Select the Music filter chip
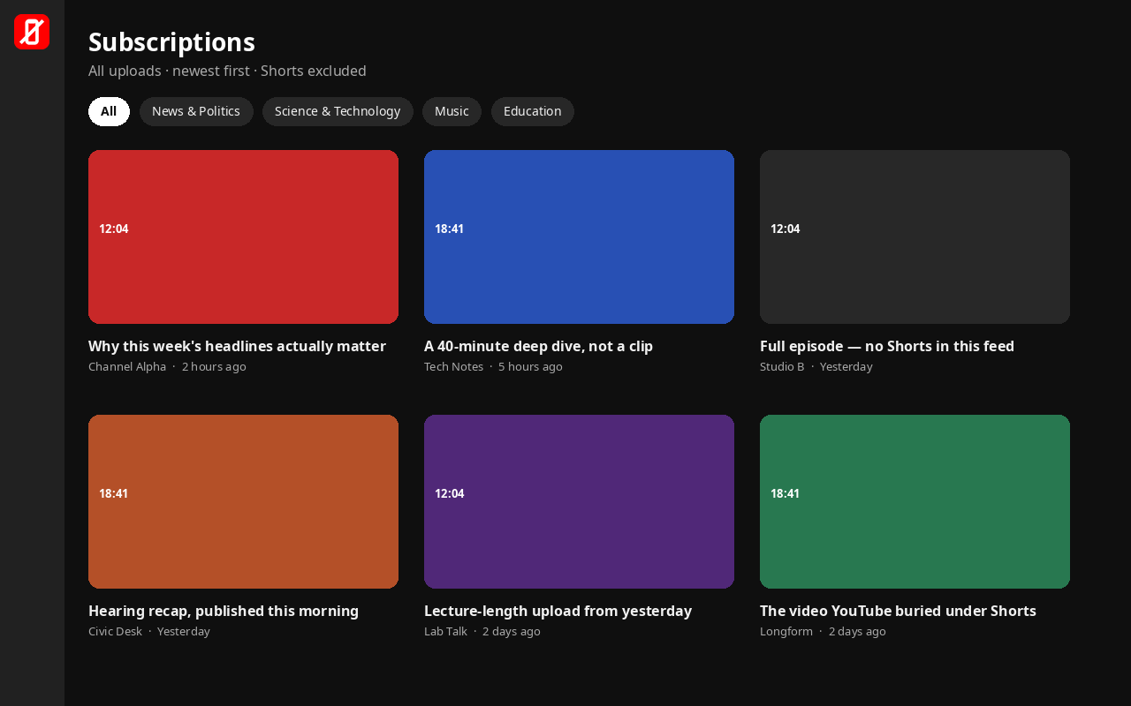This screenshot has height=706, width=1131. point(452,111)
